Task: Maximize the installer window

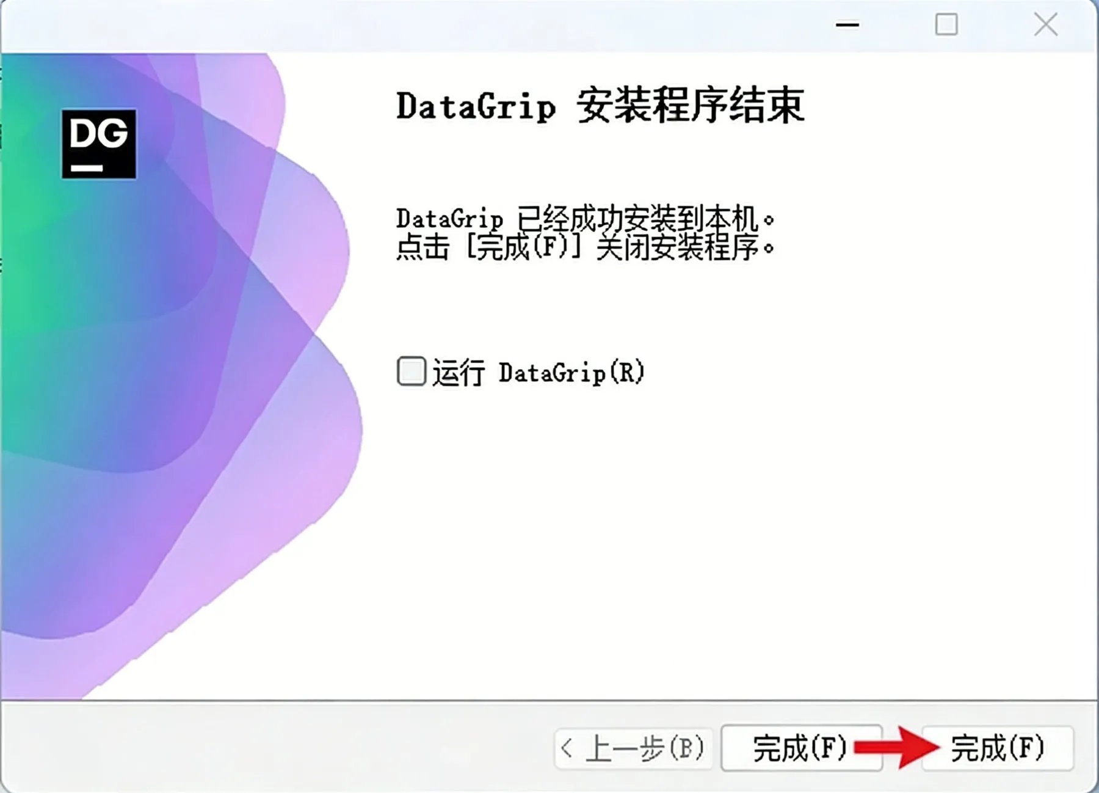Action: point(946,25)
